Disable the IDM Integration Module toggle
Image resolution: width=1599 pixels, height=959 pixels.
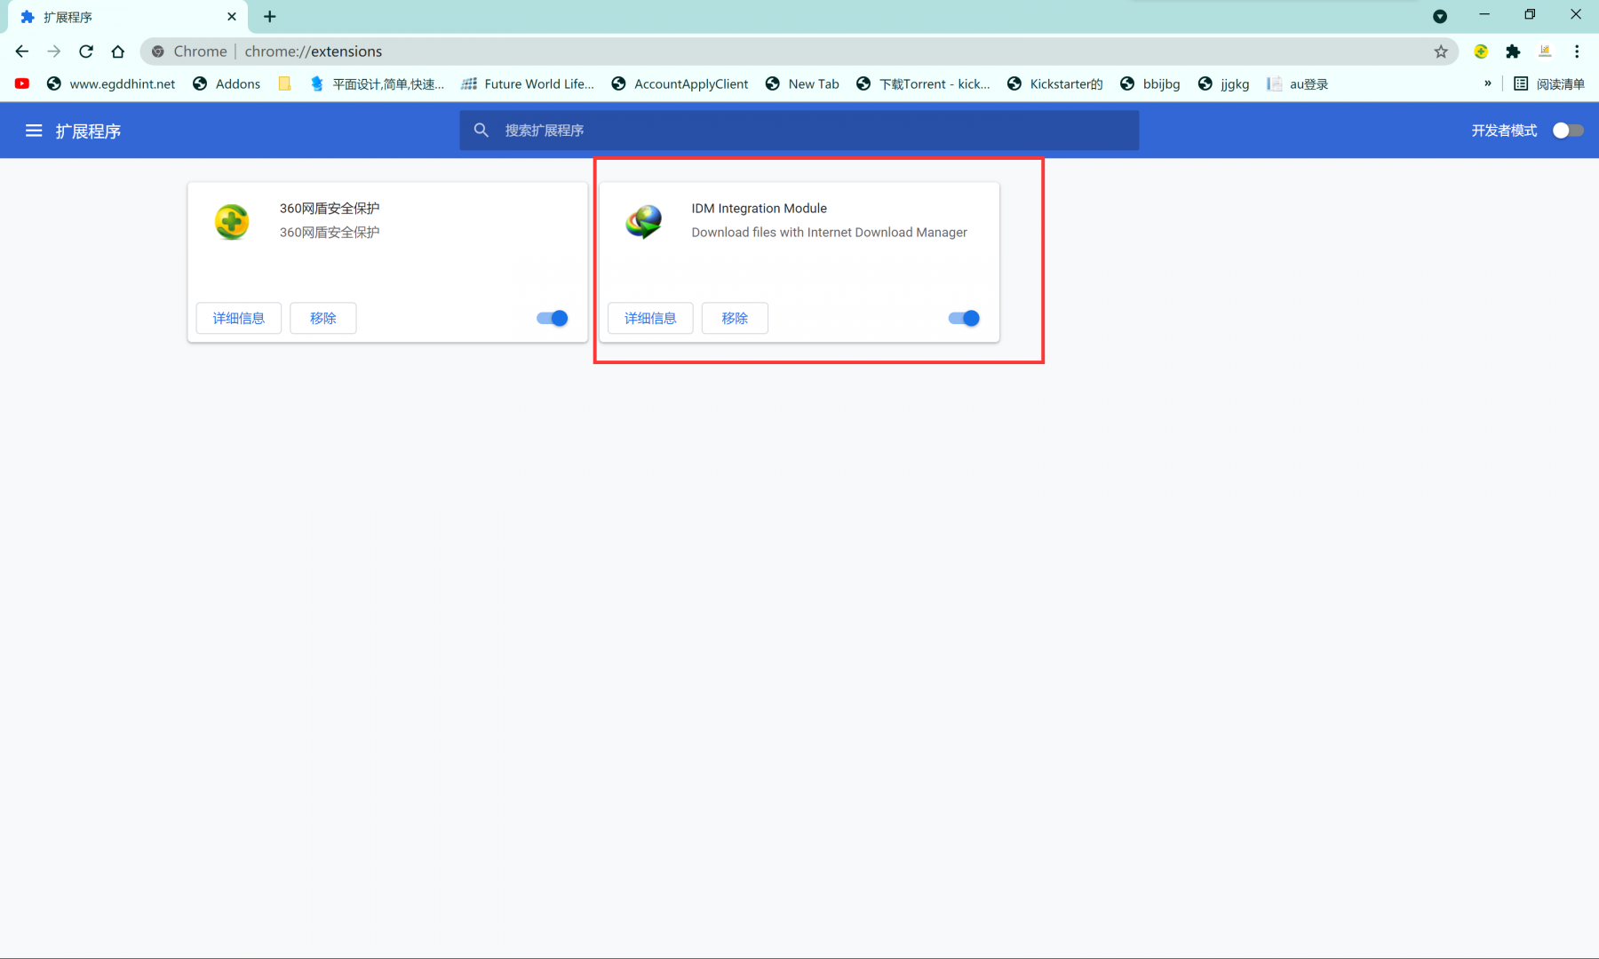(x=964, y=318)
